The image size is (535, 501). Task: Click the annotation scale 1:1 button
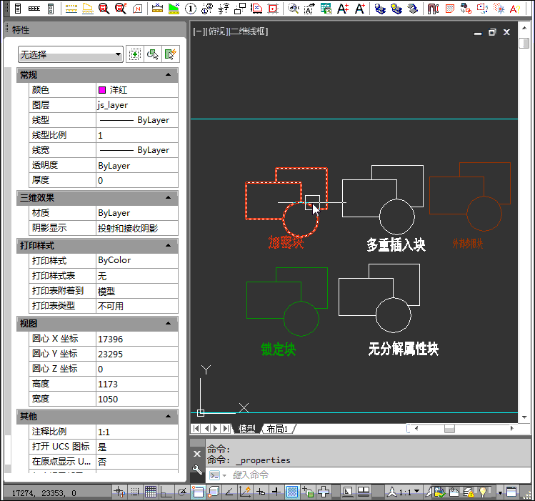(x=404, y=492)
